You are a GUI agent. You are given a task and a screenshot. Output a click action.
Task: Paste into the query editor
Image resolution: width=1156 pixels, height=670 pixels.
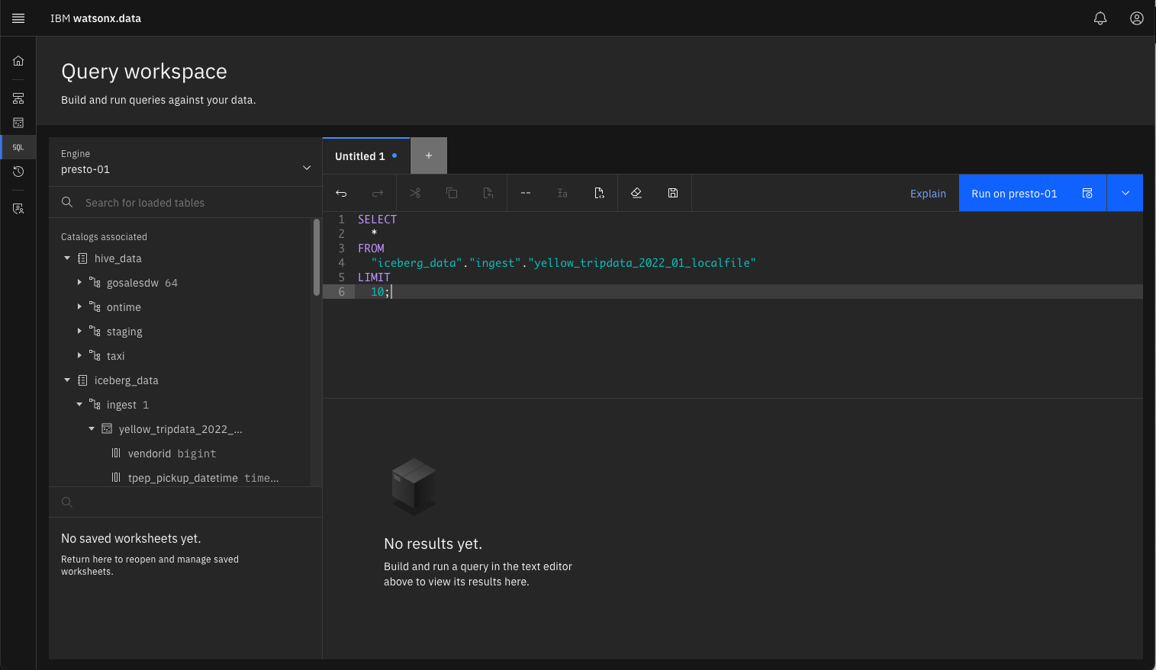488,193
